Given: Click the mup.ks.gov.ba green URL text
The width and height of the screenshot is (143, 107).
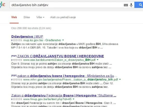Looking at the screenshot, I should tap(33, 40).
